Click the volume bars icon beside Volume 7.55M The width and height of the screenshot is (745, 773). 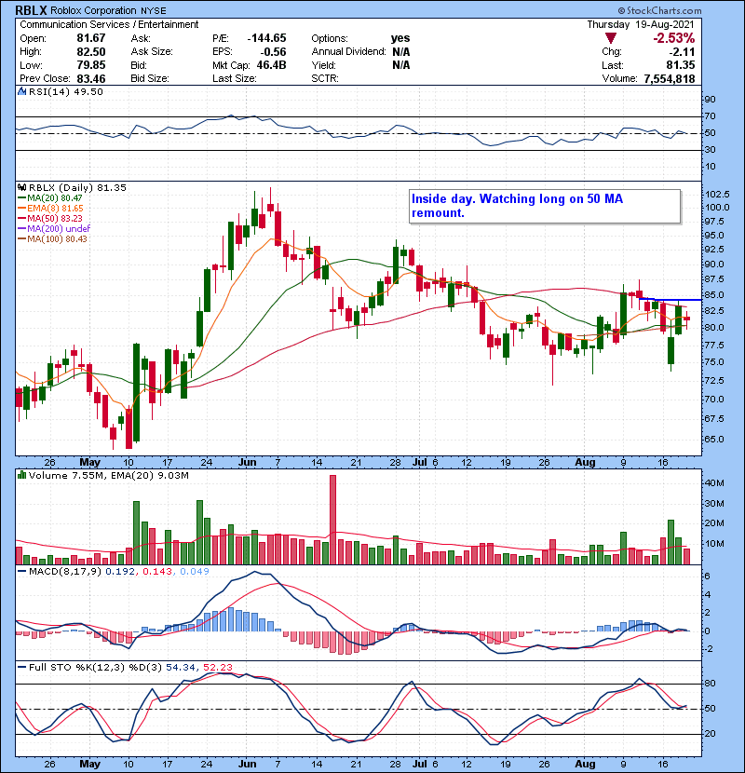(x=21, y=475)
